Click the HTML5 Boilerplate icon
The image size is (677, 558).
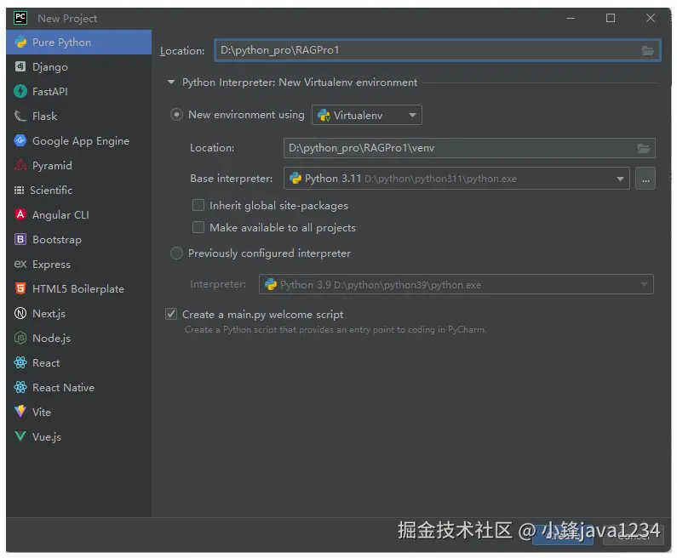point(20,288)
